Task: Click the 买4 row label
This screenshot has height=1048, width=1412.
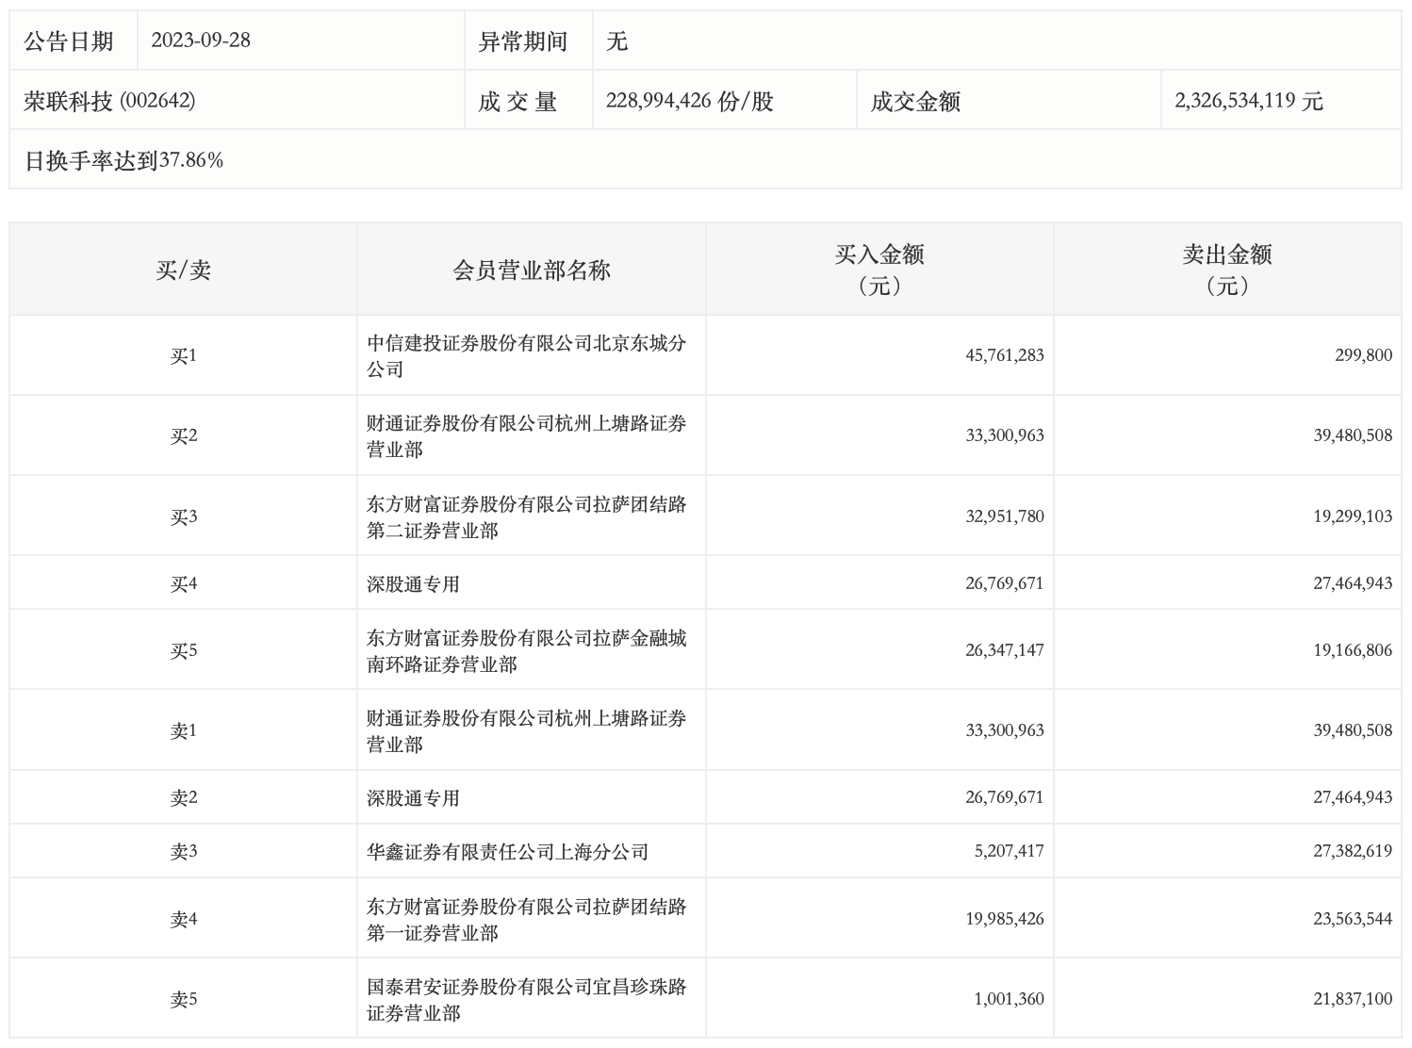Action: point(183,584)
